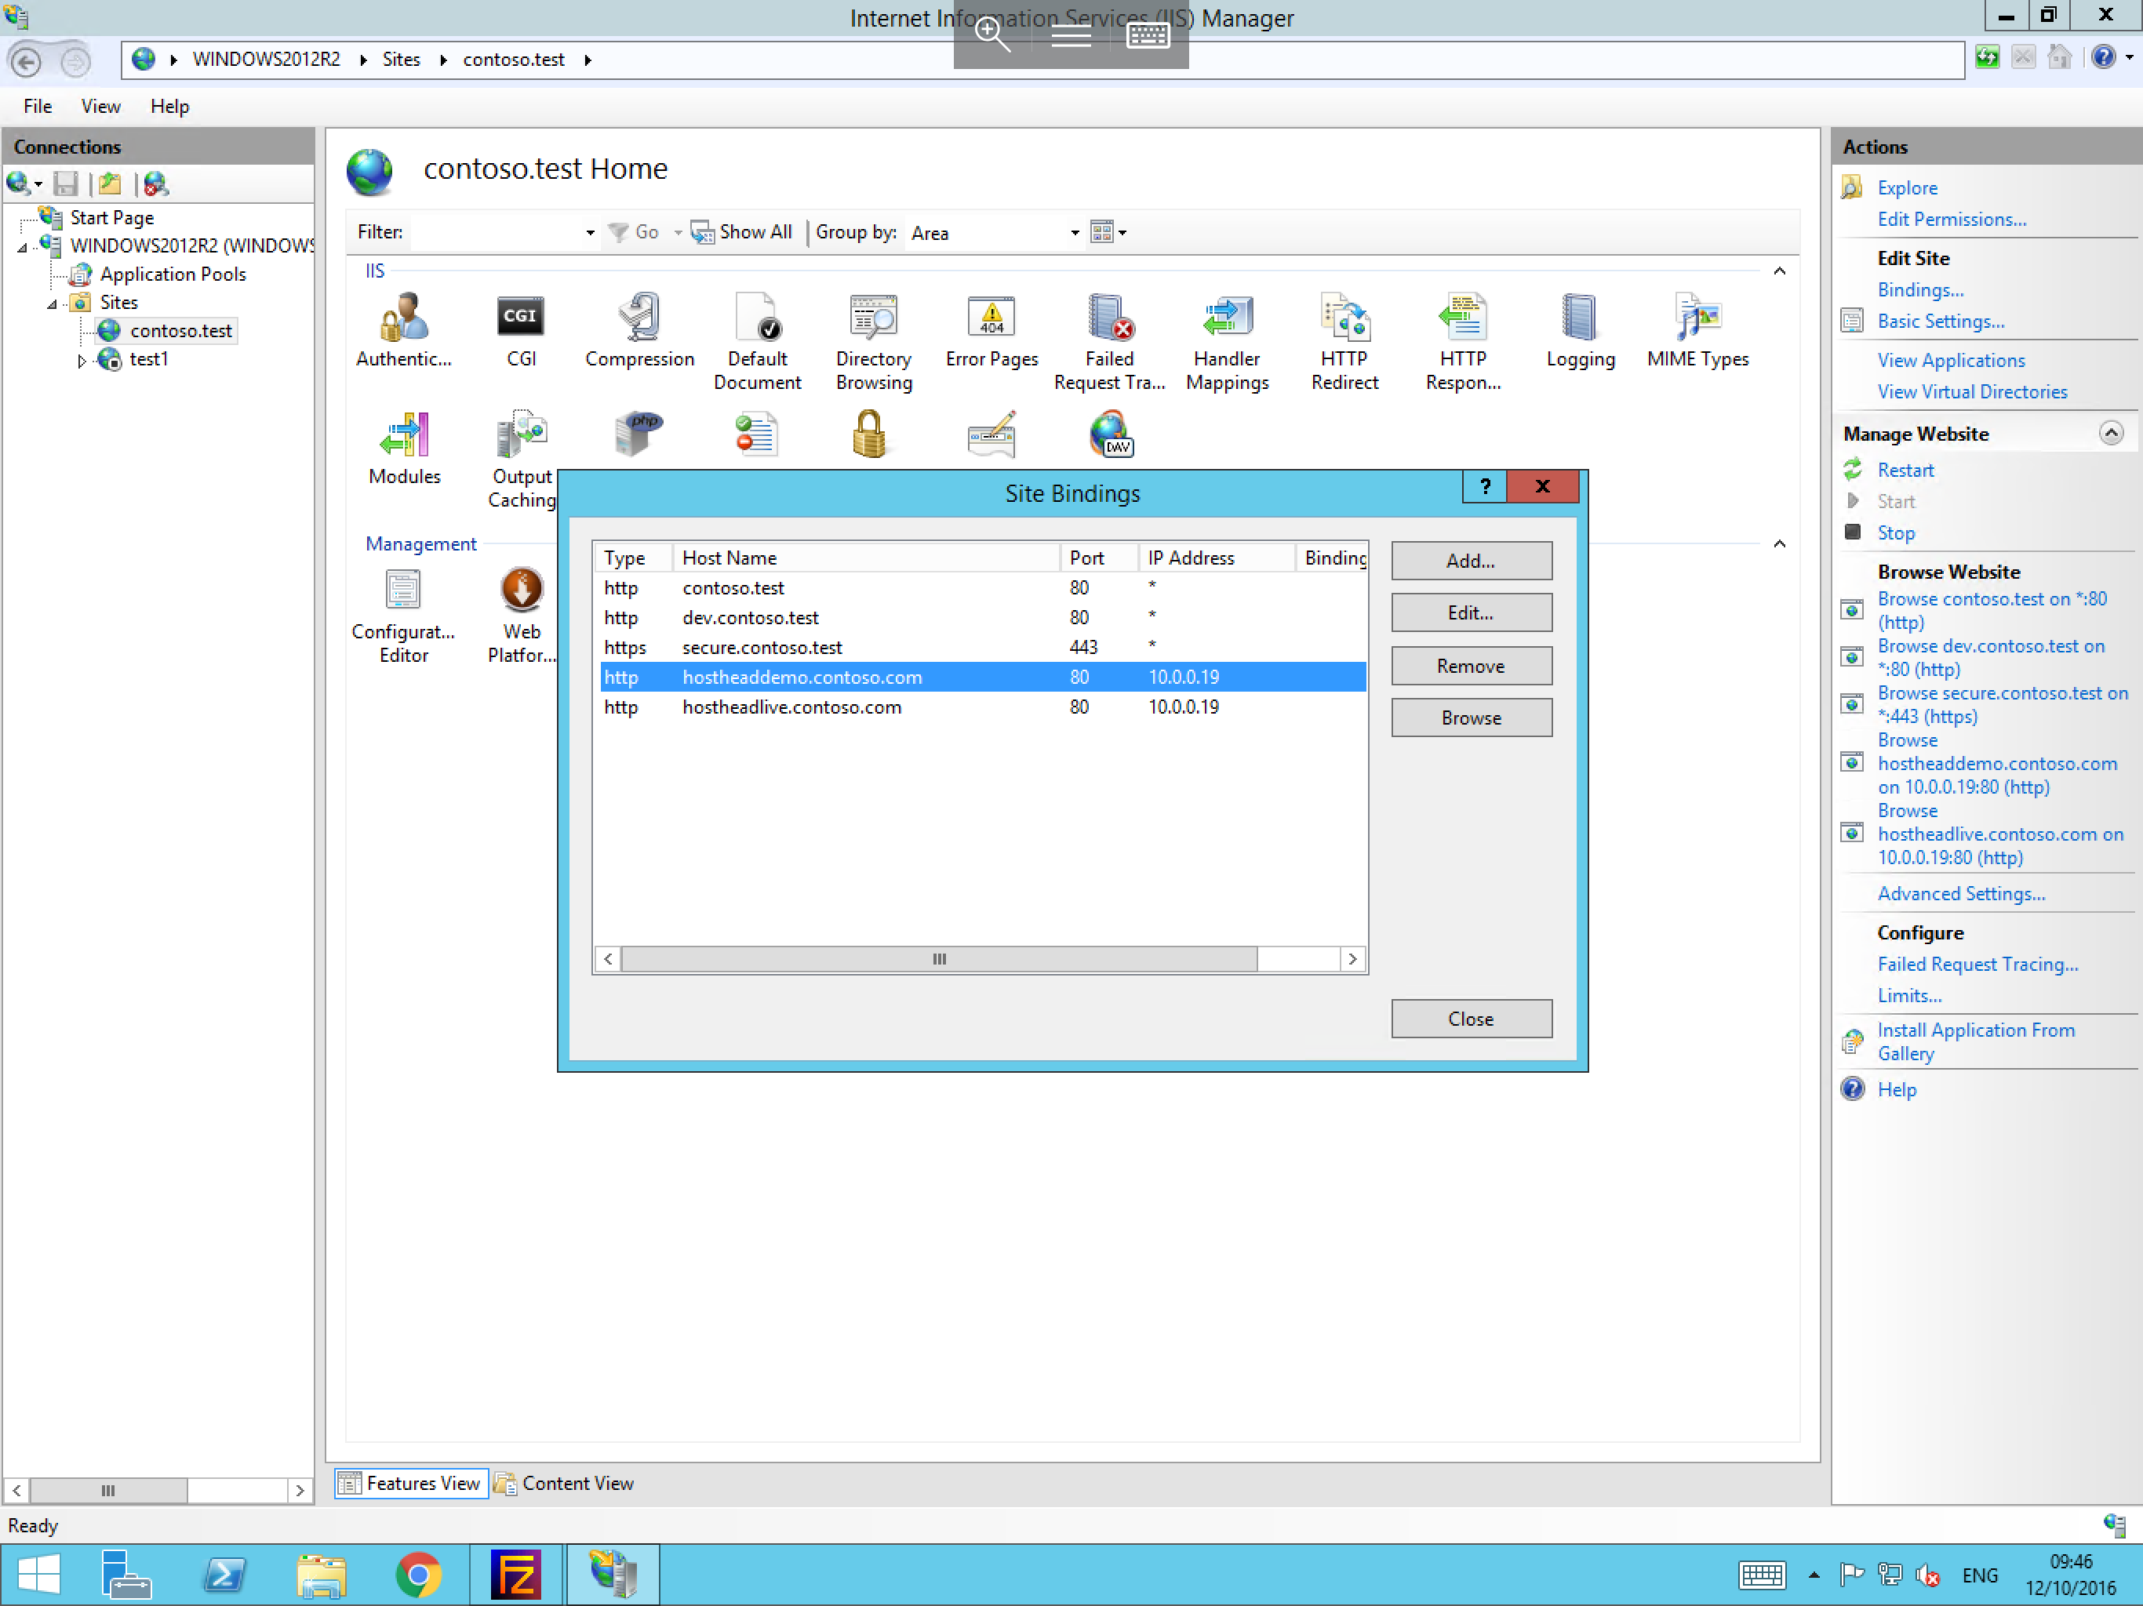Click the Close button in Site Bindings
Viewport: 2143px width, 1606px height.
[x=1471, y=1019]
